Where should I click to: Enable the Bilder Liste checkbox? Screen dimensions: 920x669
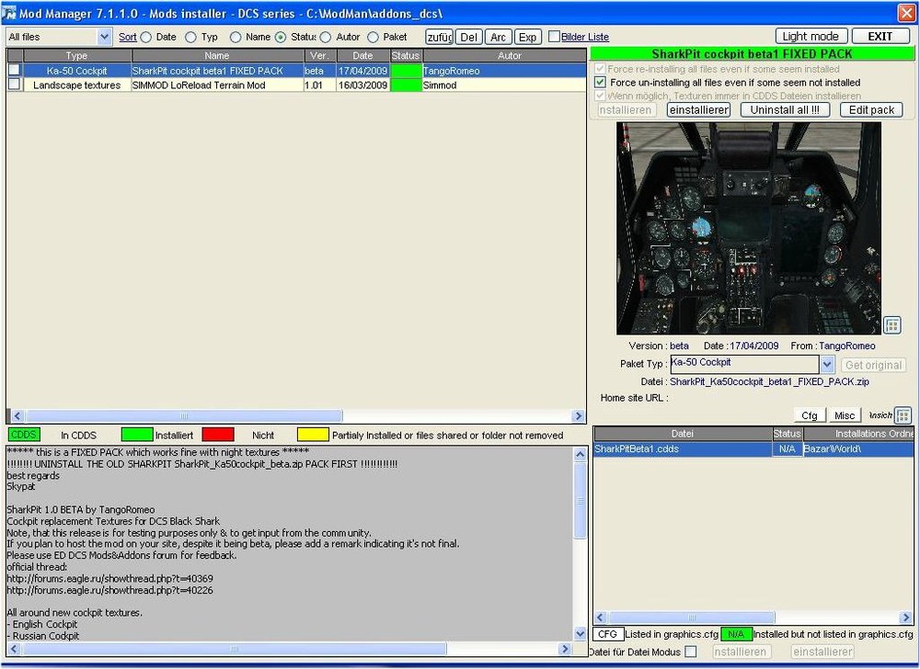(x=554, y=37)
